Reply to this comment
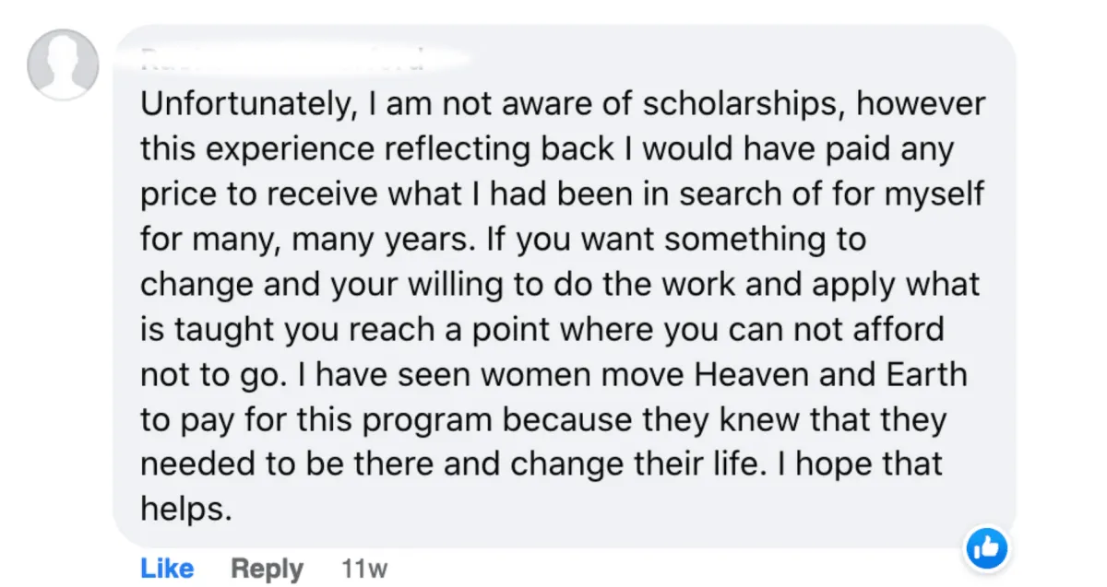The image size is (1107, 587). tap(267, 569)
